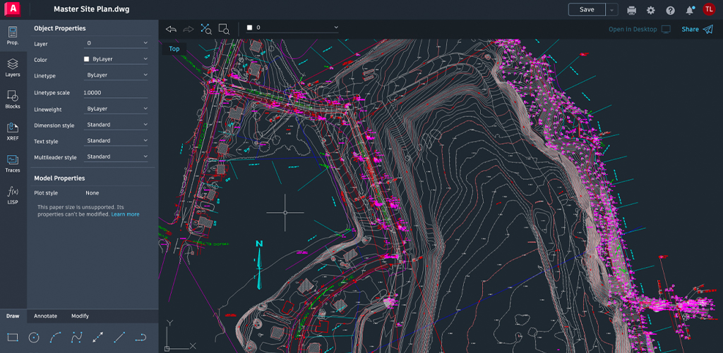Open the Lineweight dropdown
Screen dimensions: 723x353
116,109
